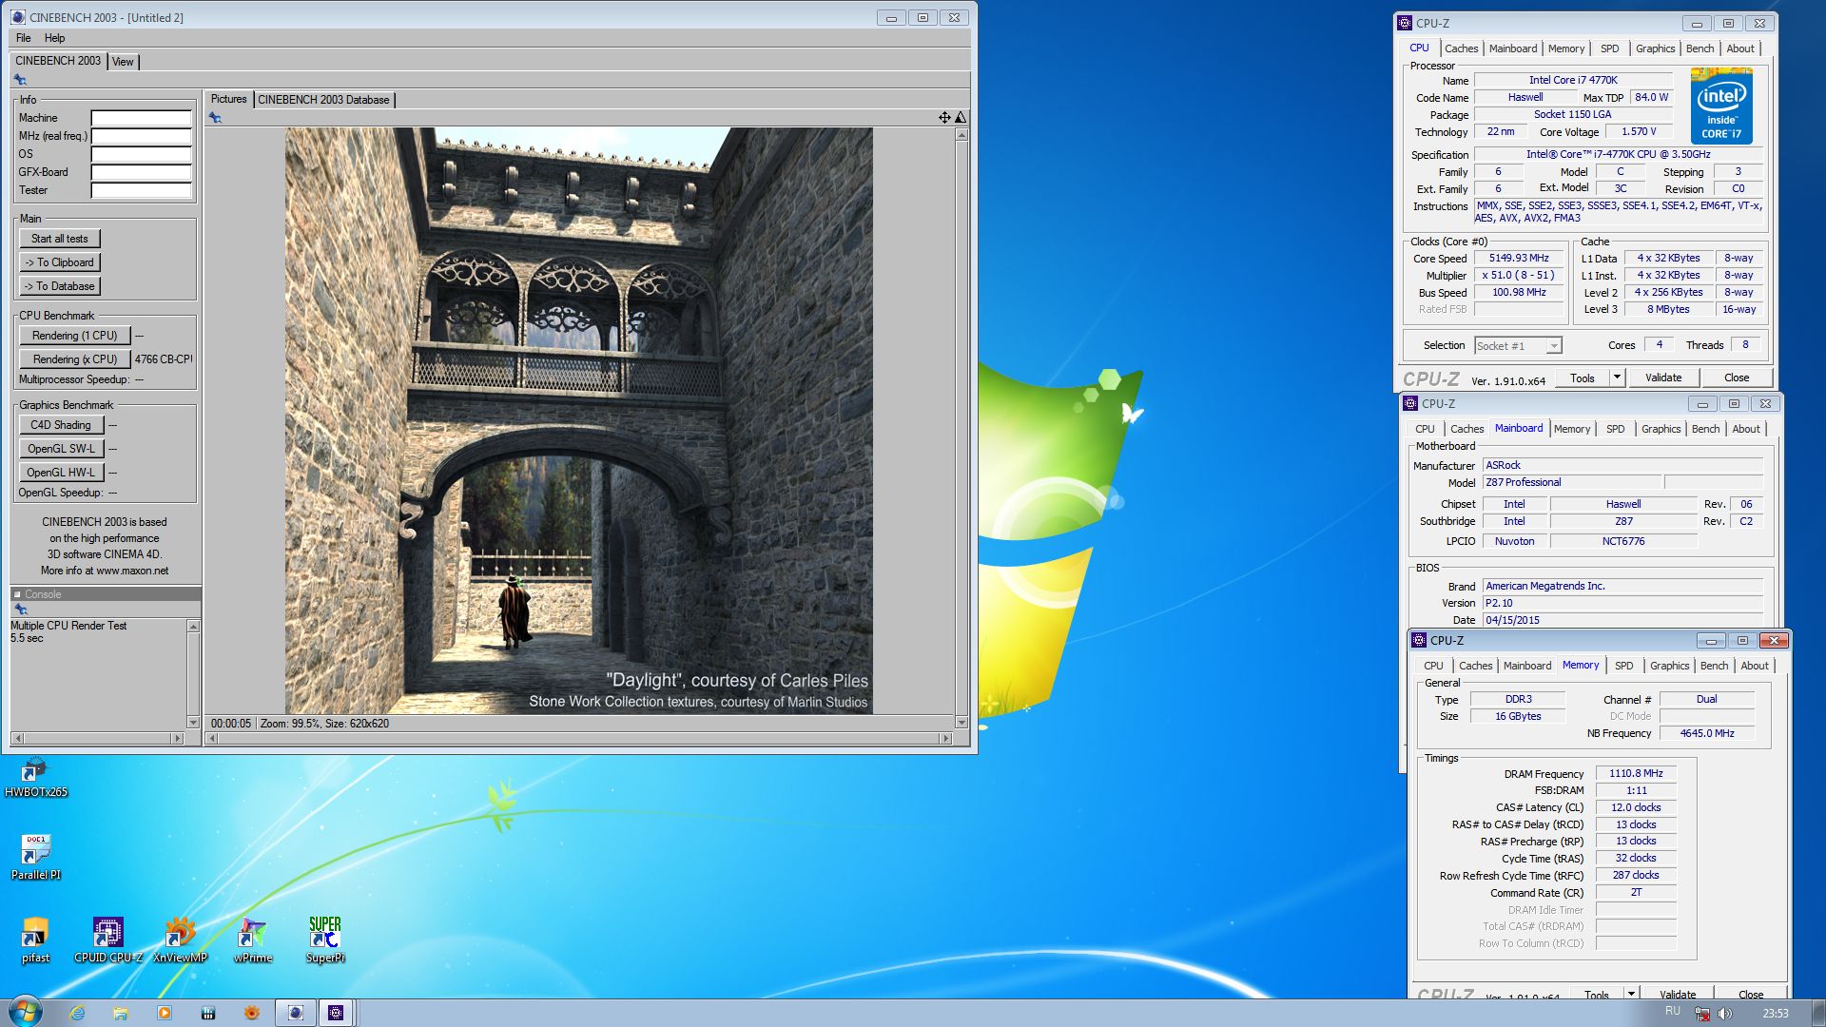Click the pin icon in the Pictures panel
Screen dimensions: 1826x1027
(x=216, y=118)
